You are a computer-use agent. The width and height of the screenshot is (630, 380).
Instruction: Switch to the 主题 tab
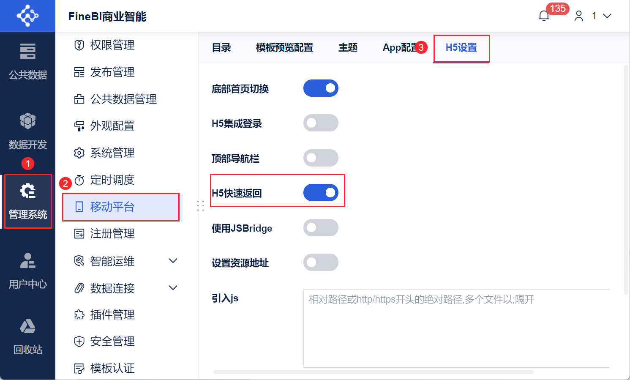[348, 47]
